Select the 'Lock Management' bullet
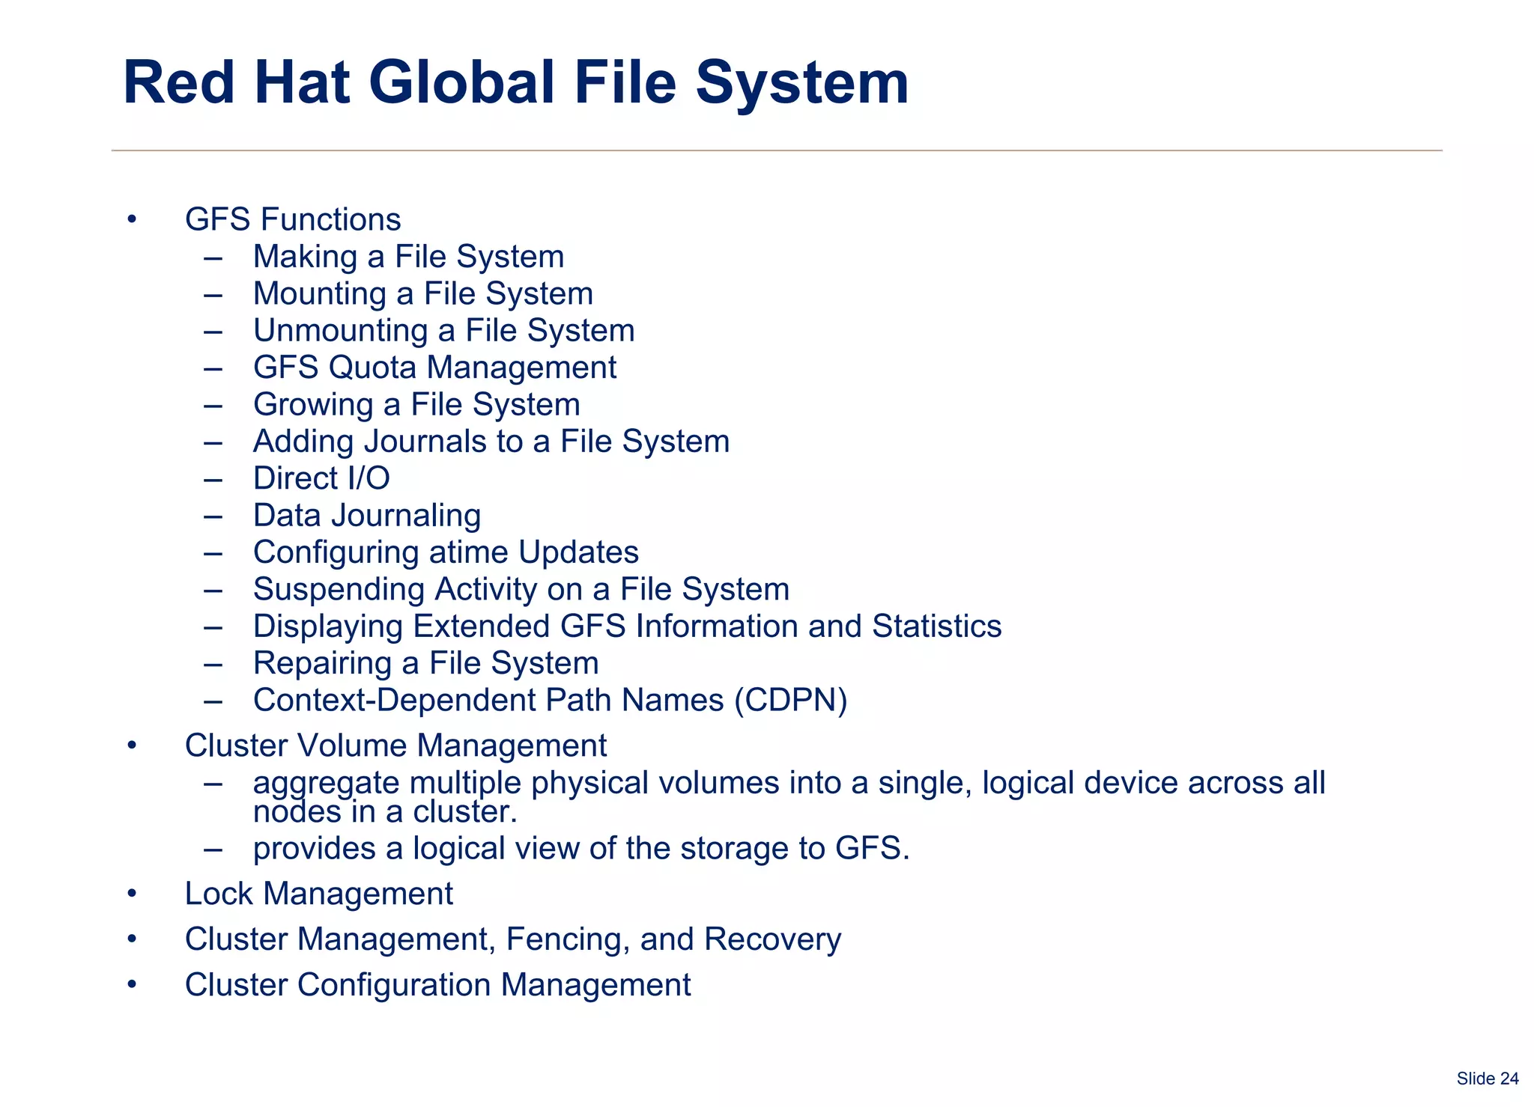The height and width of the screenshot is (1107, 1534). (x=318, y=894)
